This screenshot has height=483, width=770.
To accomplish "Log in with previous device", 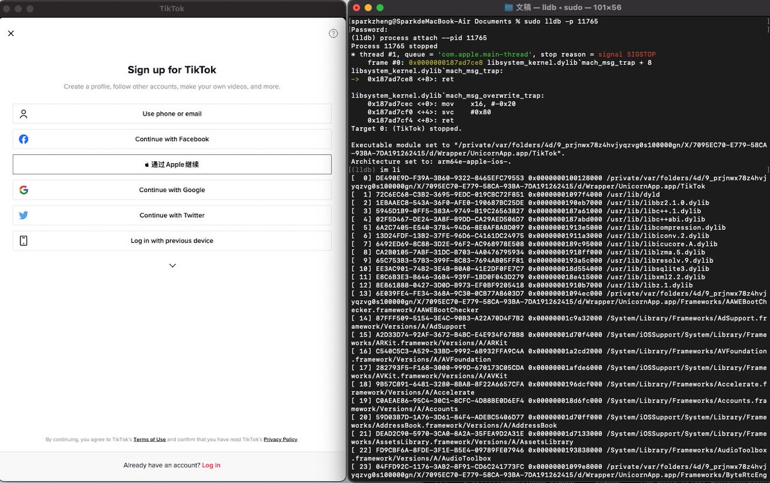I will (x=172, y=241).
